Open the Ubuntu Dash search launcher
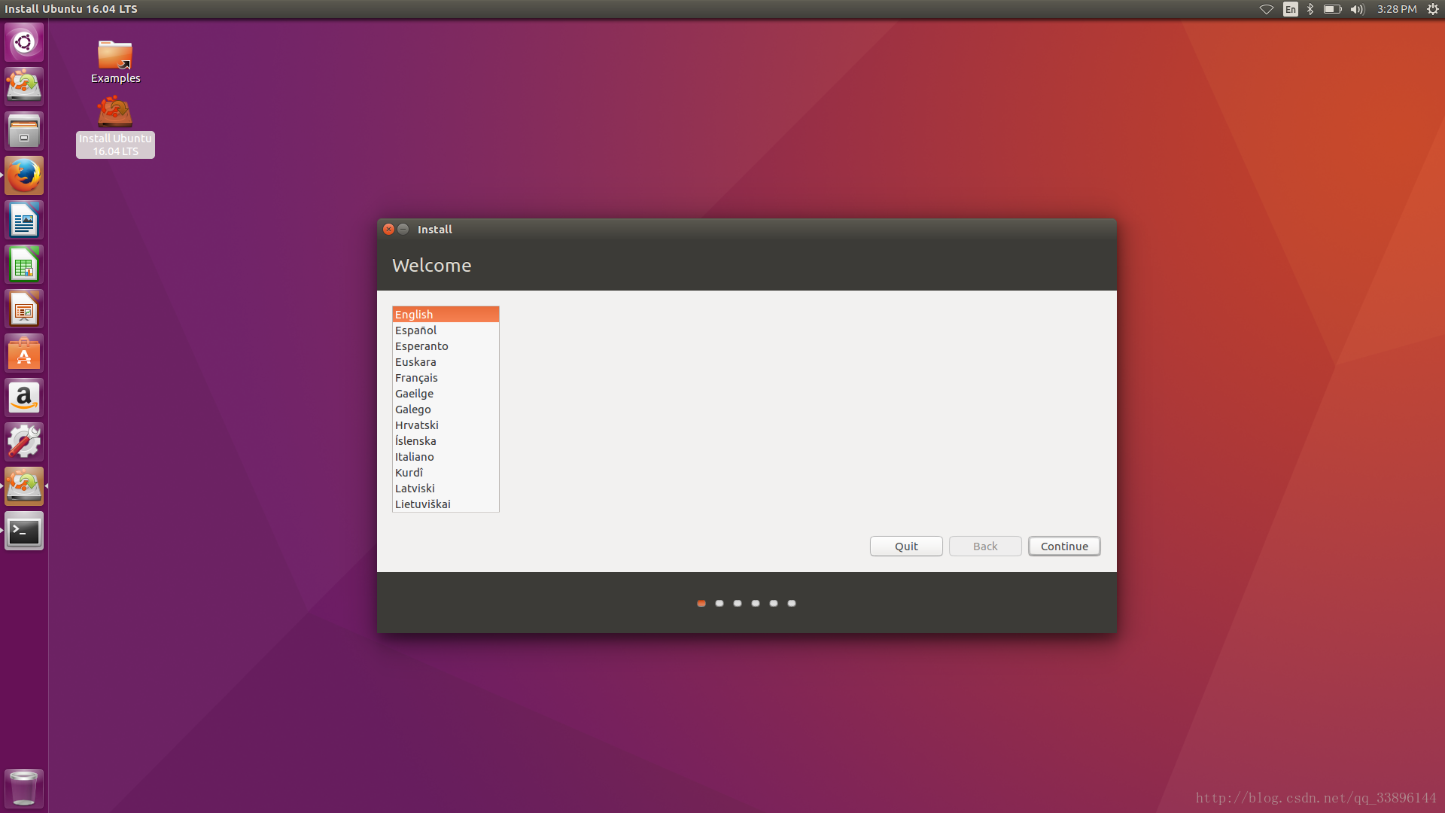The image size is (1445, 813). [x=24, y=42]
